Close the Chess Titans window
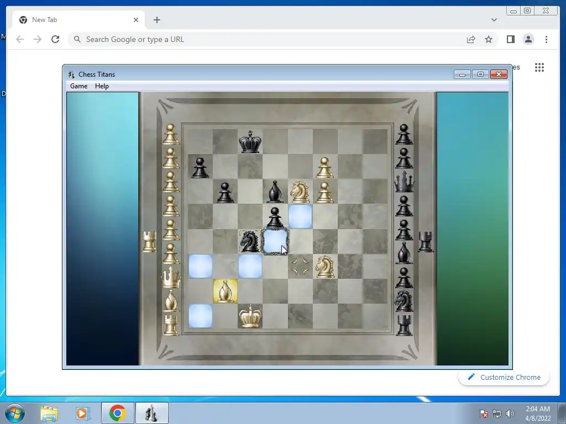 (x=499, y=75)
